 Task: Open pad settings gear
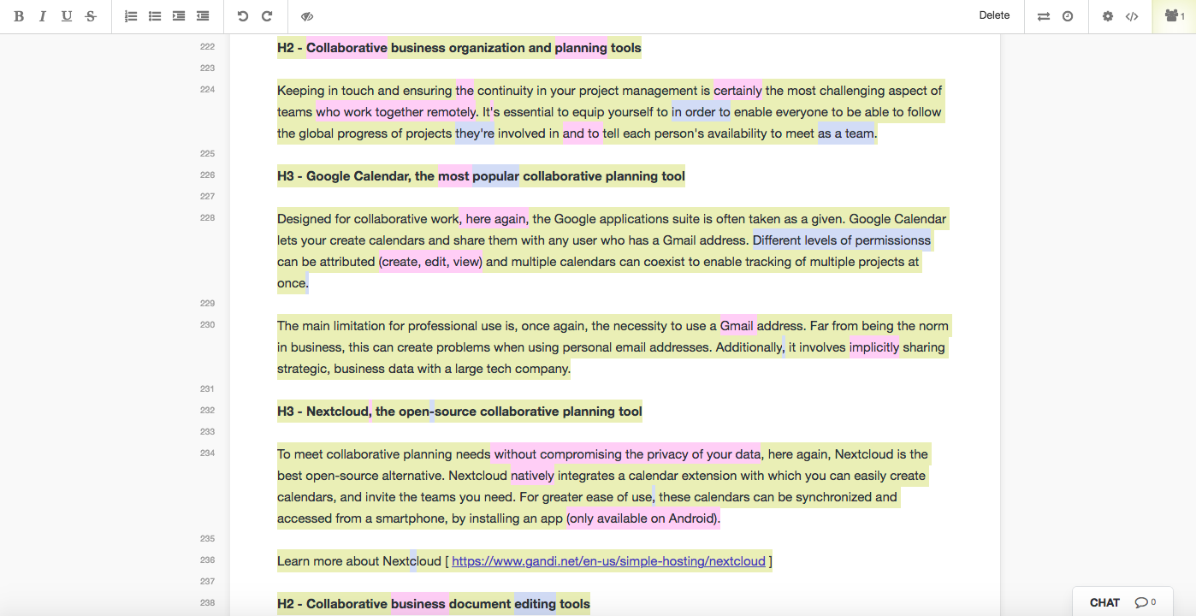(x=1108, y=16)
